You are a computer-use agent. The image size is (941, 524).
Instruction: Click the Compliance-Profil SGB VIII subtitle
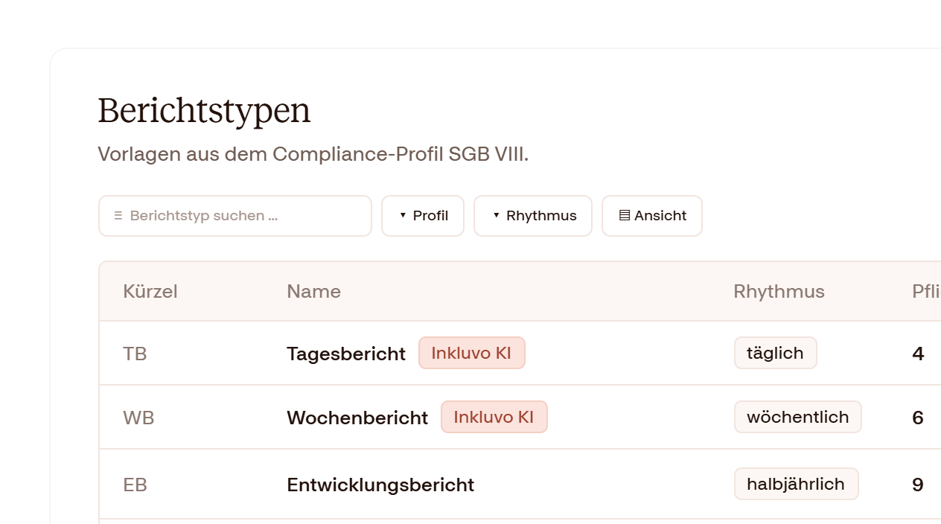(313, 154)
